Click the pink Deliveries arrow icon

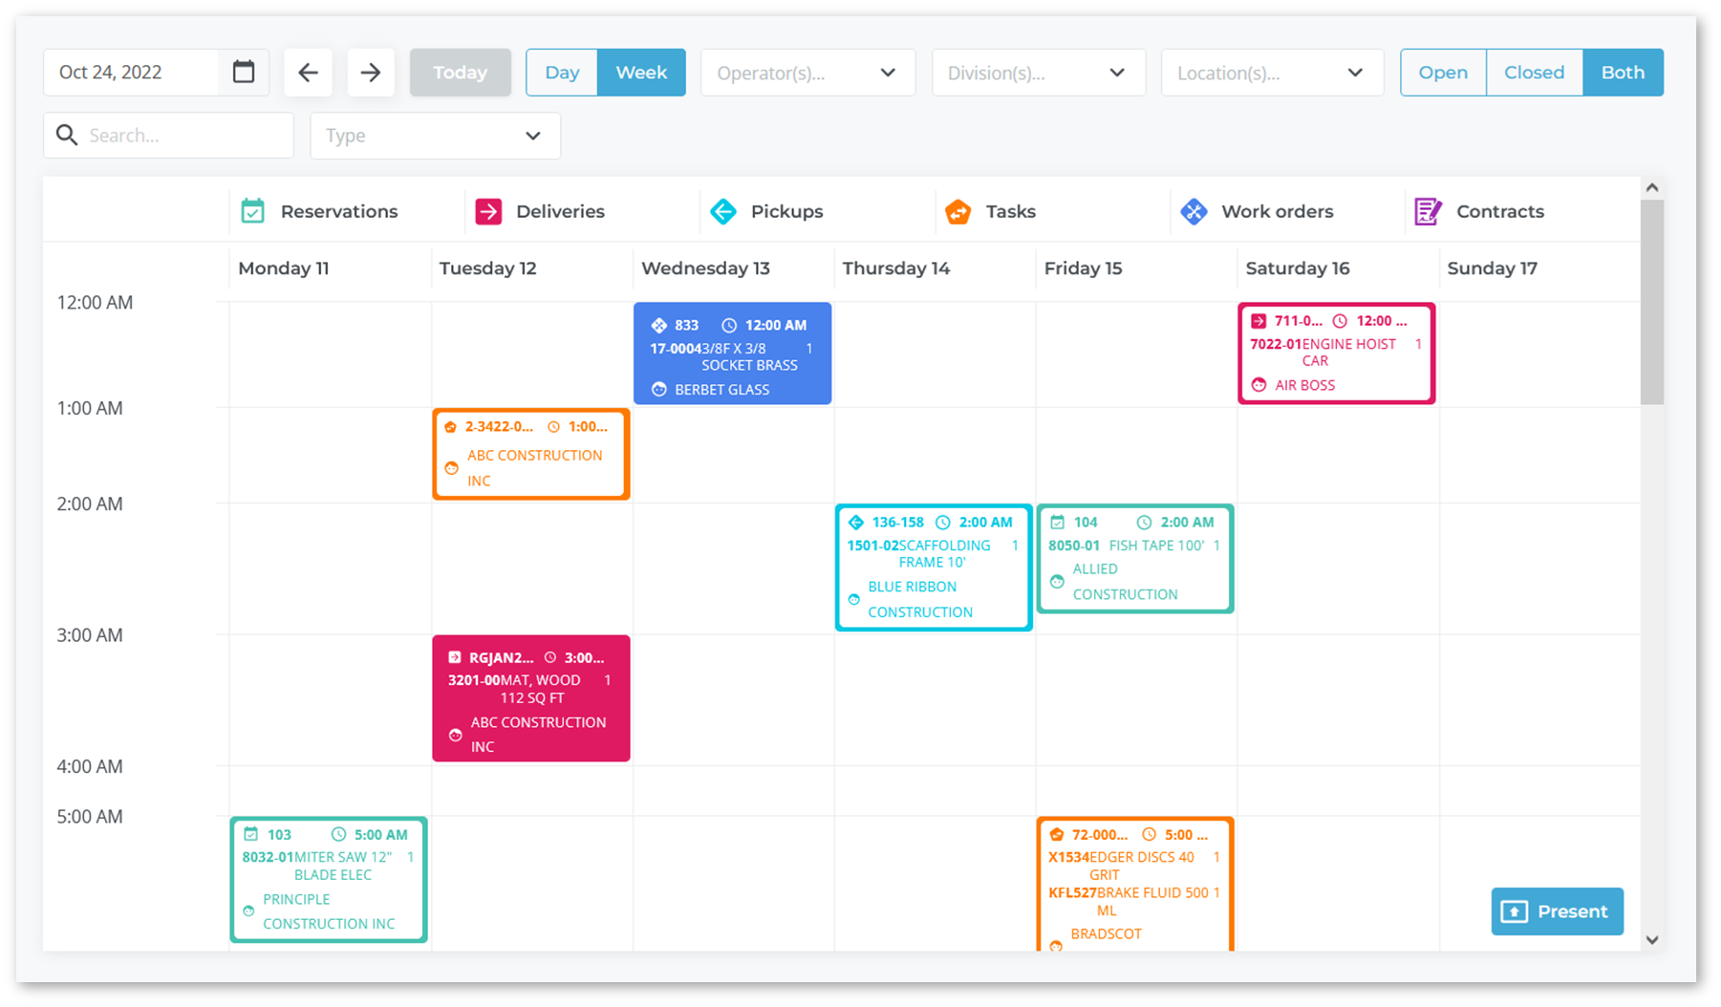click(x=488, y=211)
